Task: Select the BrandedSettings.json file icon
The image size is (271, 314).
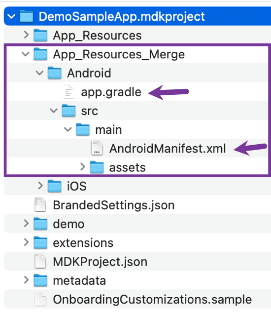Action: coord(40,205)
